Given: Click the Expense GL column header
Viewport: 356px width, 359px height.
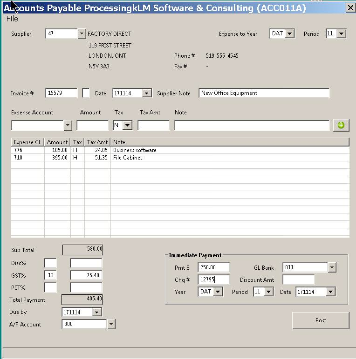Looking at the screenshot, I should 27,142.
